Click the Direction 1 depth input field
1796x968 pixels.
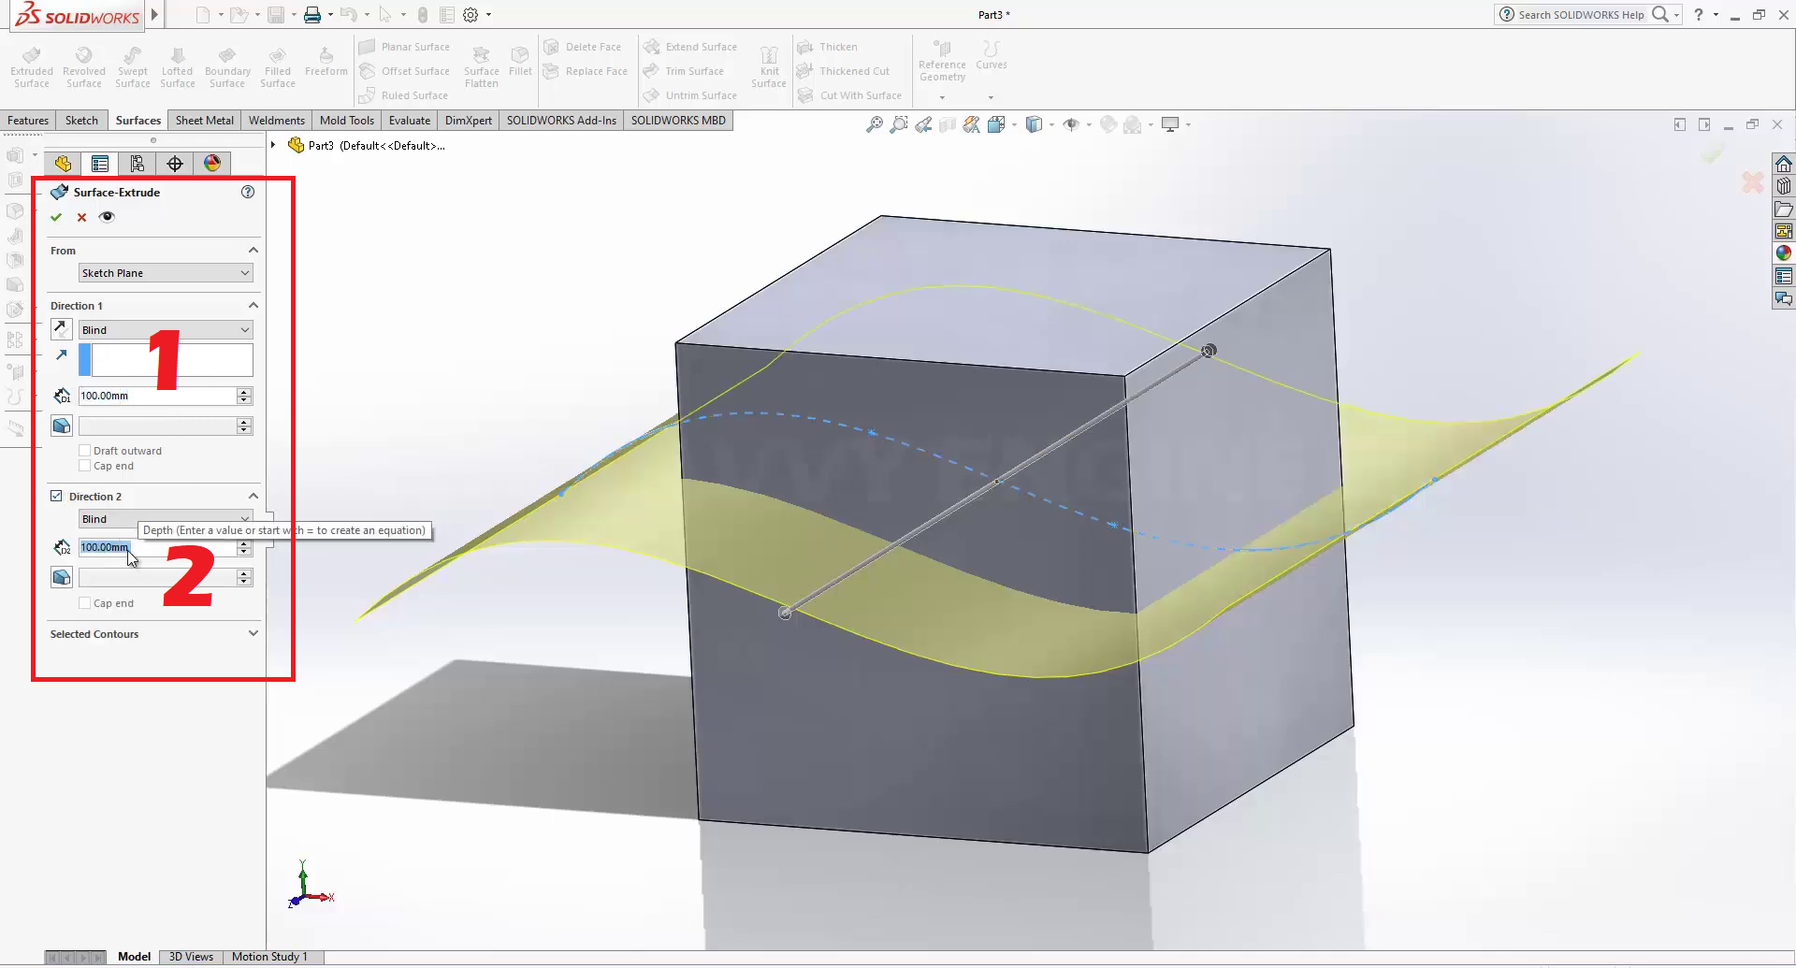[x=156, y=397]
